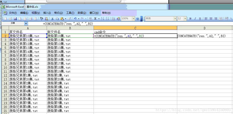
Task: Click the blue Help question mark icon
Action: [138, 19]
